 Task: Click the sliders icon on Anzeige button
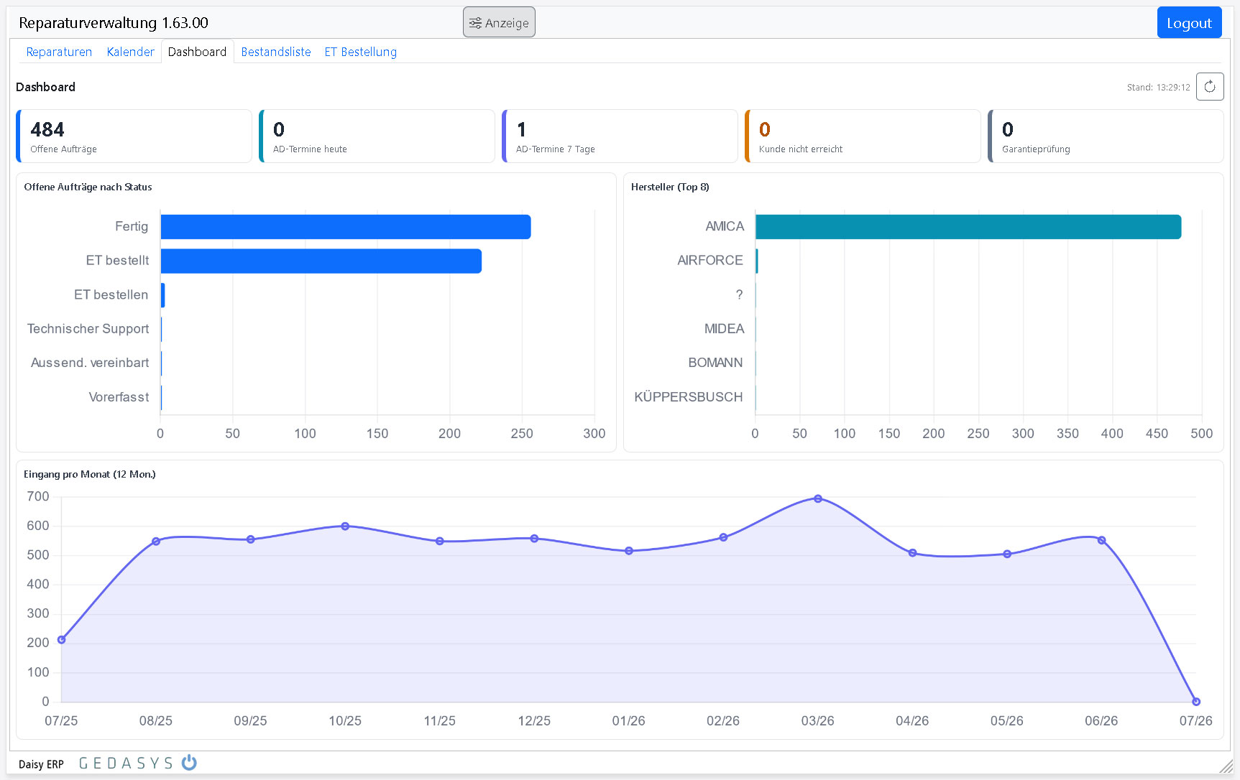pos(475,23)
